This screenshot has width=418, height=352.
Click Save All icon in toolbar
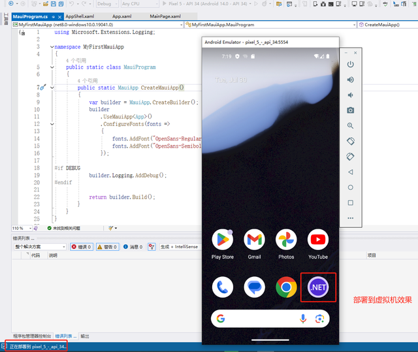pyautogui.click(x=61, y=4)
